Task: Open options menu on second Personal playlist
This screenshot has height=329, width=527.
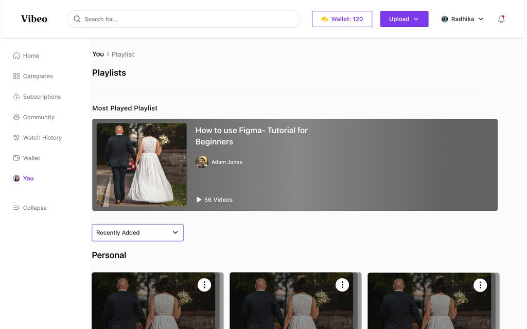Action: coord(342,285)
